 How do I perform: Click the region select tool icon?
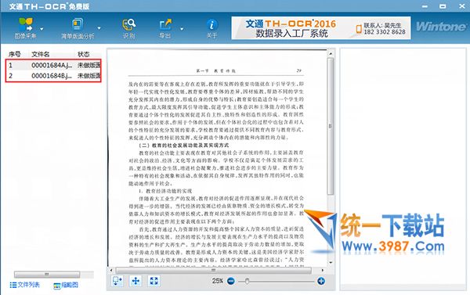[117, 281]
